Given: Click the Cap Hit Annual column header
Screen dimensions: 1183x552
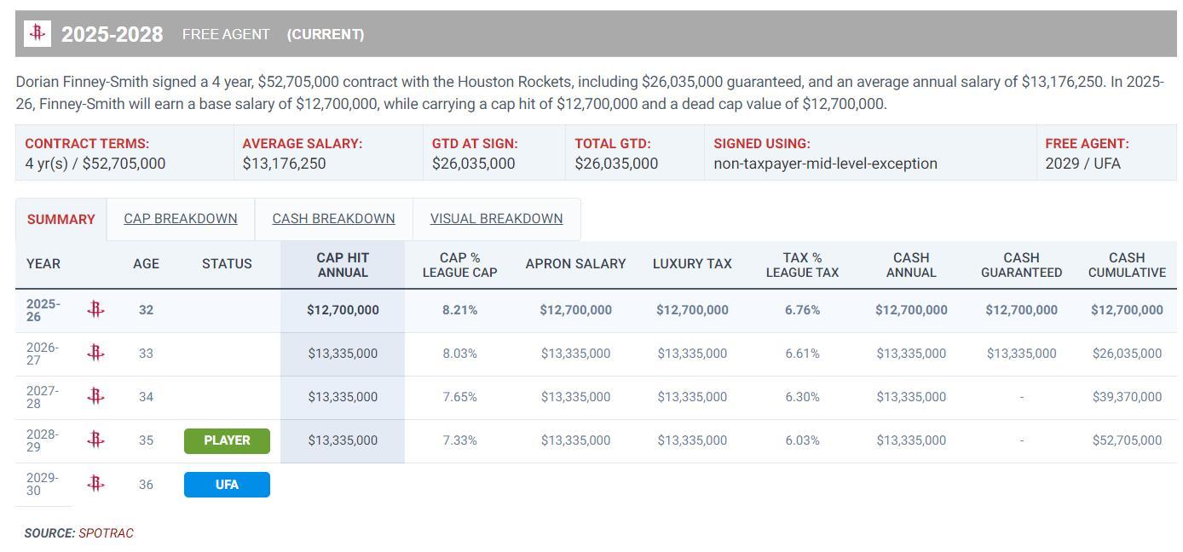Looking at the screenshot, I should pyautogui.click(x=343, y=265).
